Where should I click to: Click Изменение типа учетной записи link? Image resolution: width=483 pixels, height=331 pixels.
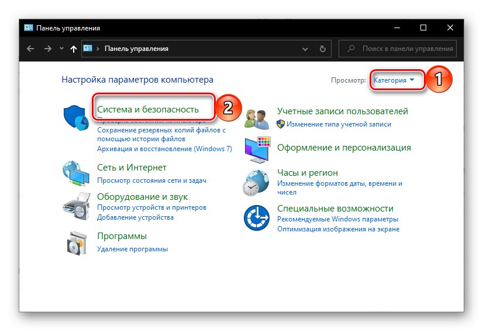(x=339, y=124)
